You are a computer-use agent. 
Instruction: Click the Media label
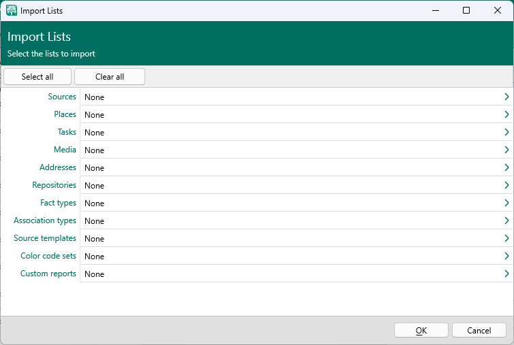65,150
